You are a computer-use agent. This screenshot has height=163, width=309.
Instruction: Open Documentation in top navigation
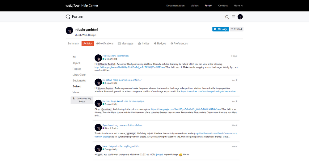pyautogui.click(x=176, y=6)
